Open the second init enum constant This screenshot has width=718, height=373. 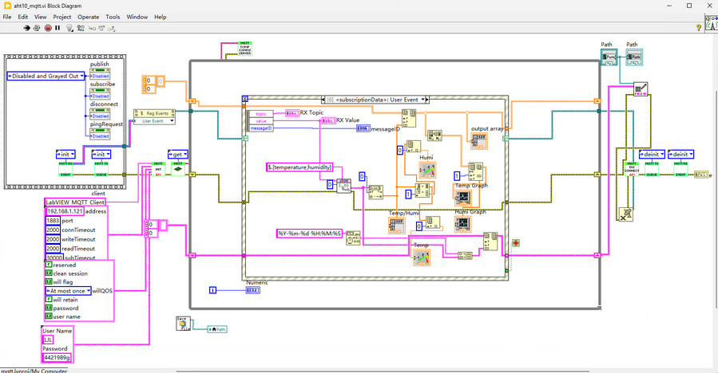tap(101, 155)
